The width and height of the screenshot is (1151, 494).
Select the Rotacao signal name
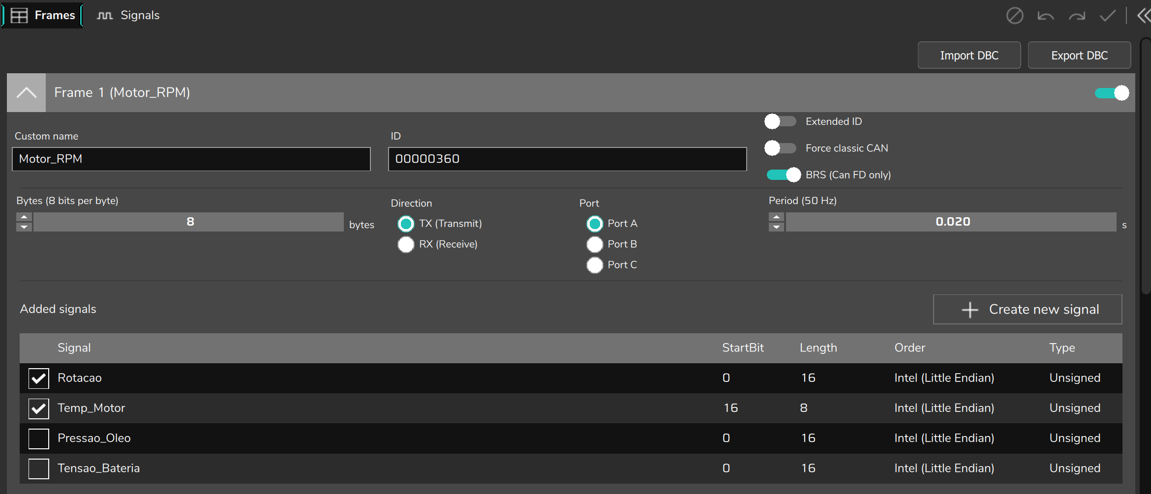tap(80, 378)
